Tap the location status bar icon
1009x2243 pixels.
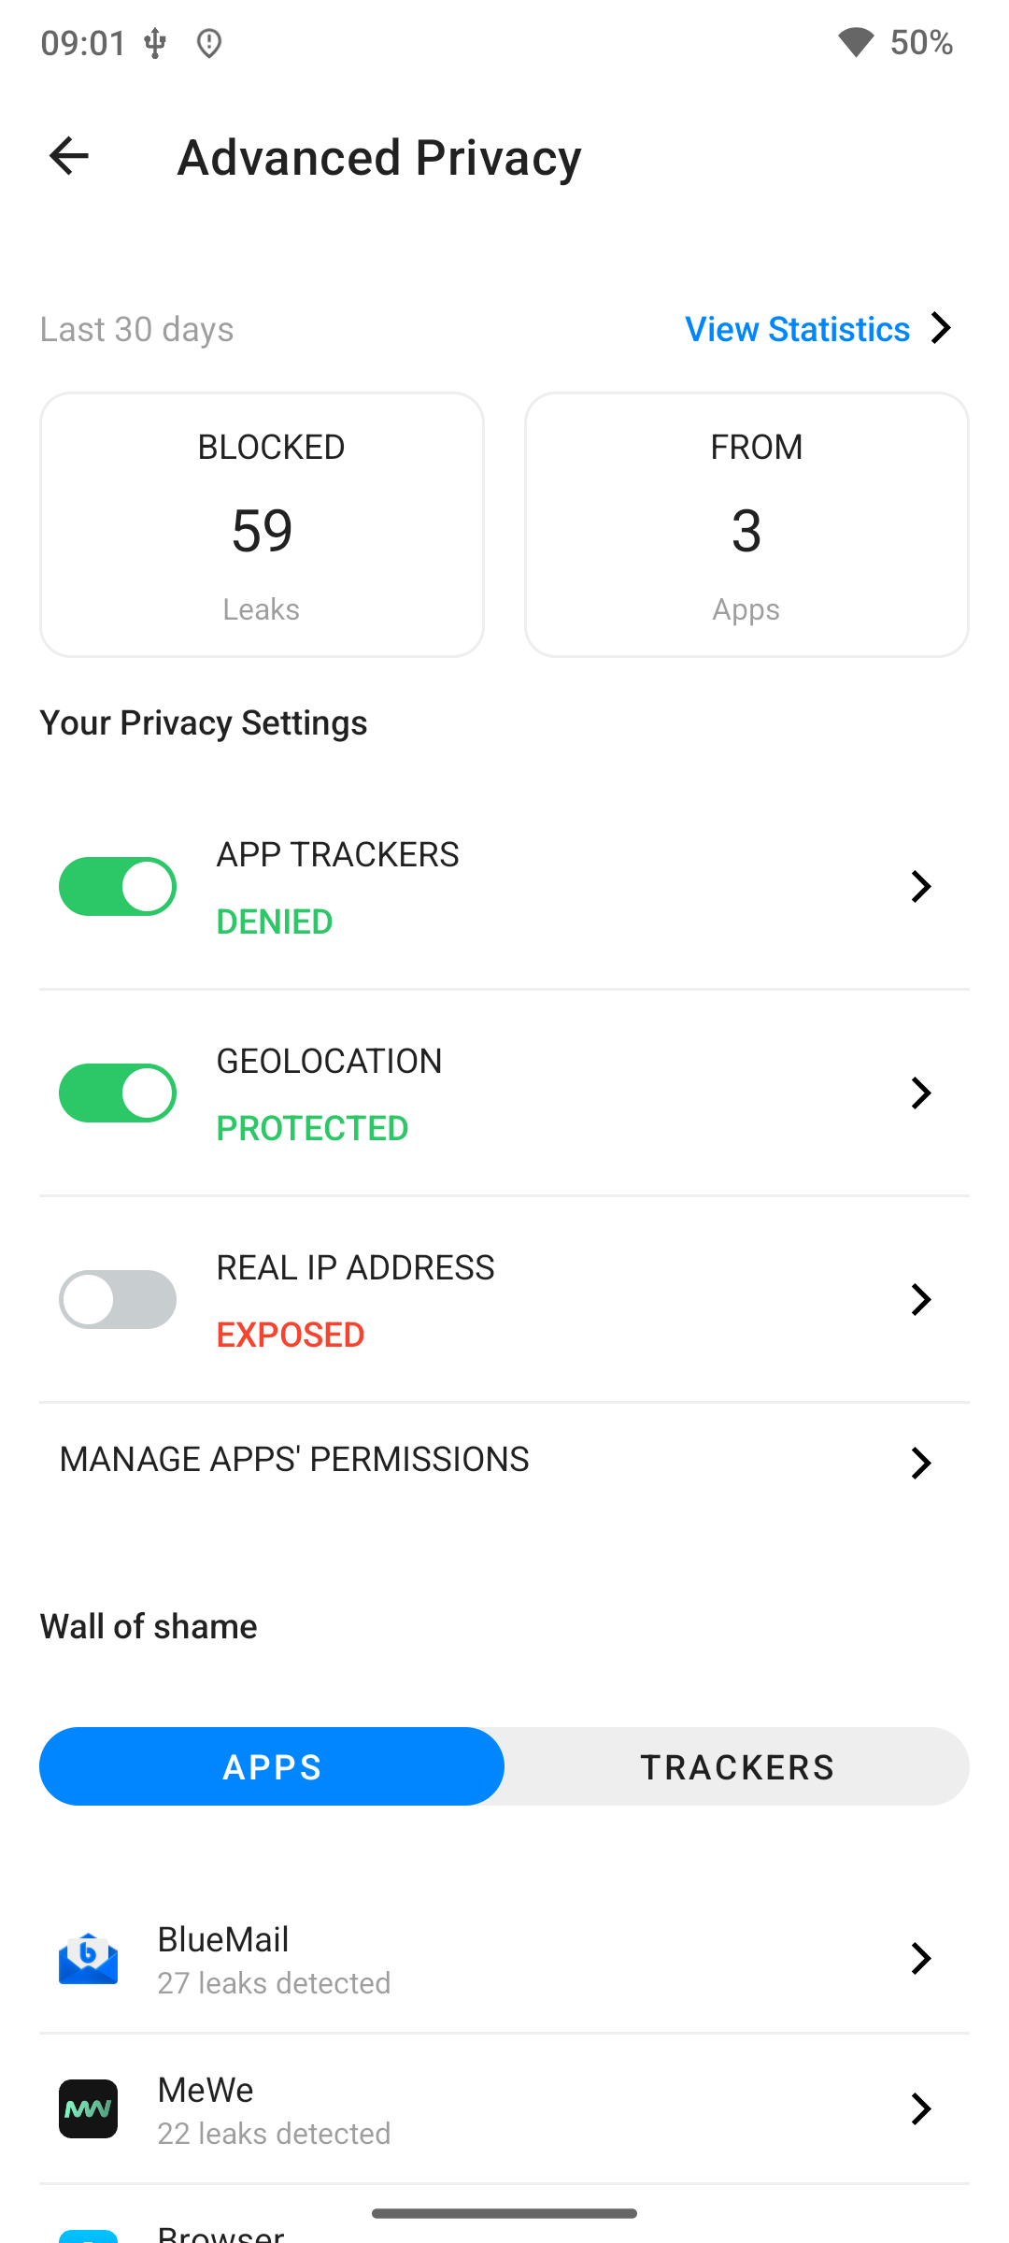[x=209, y=43]
